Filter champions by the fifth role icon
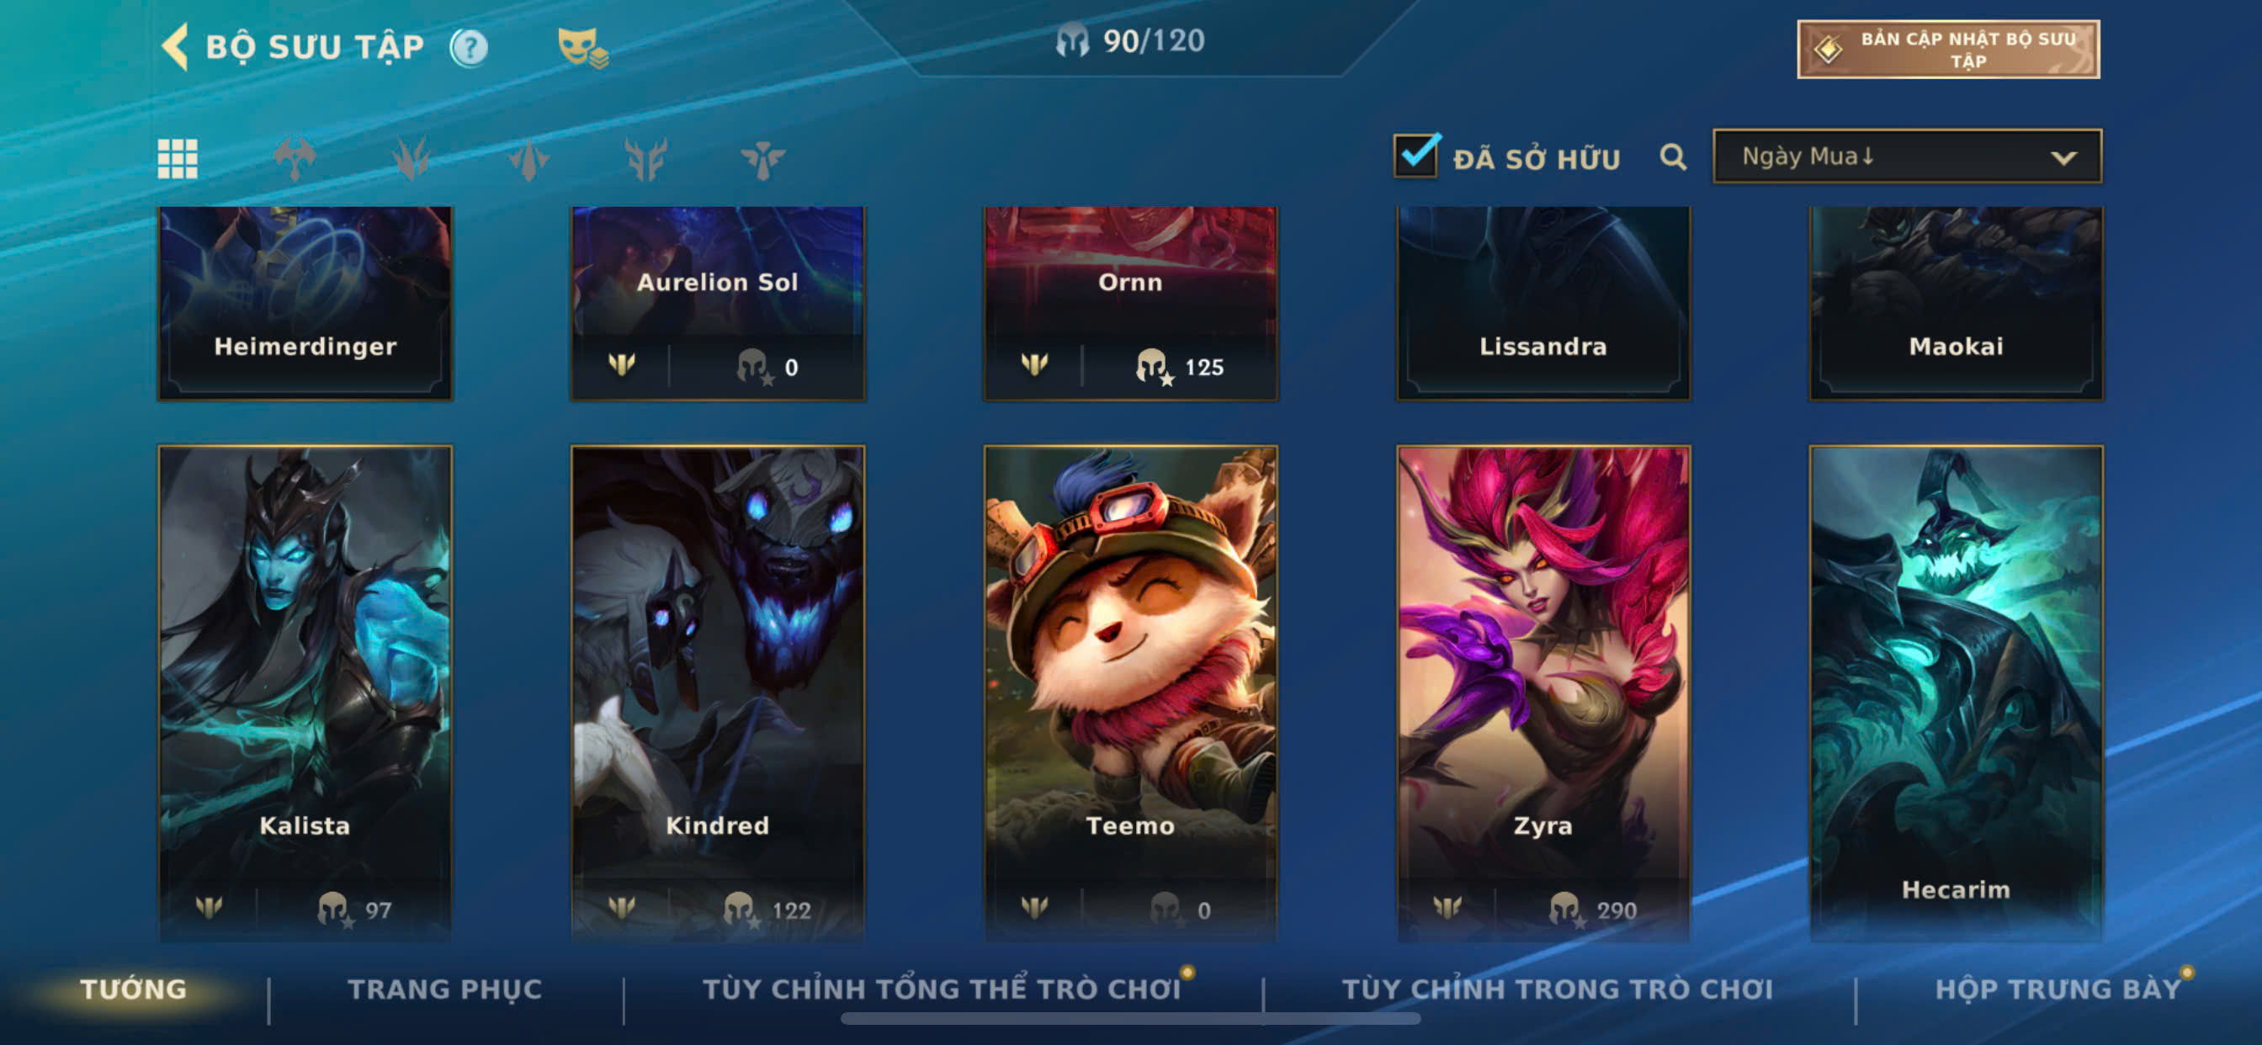This screenshot has height=1045, width=2262. tap(762, 159)
